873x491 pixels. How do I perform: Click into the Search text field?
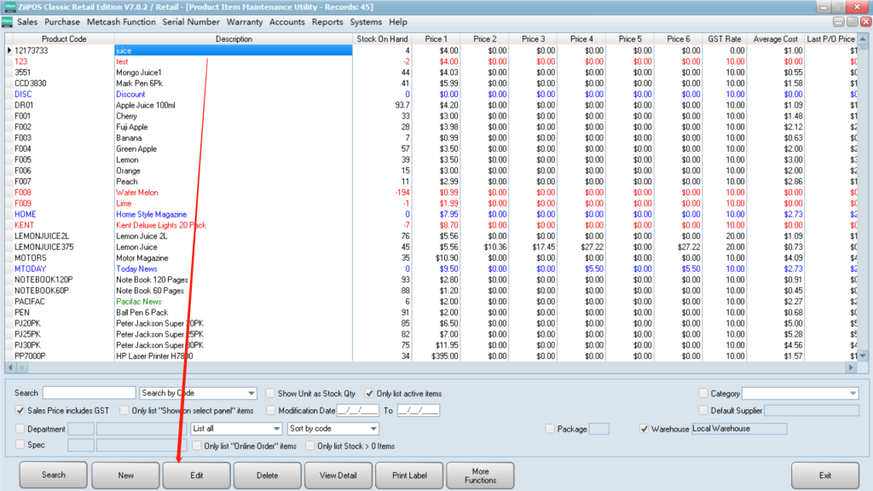click(x=89, y=393)
